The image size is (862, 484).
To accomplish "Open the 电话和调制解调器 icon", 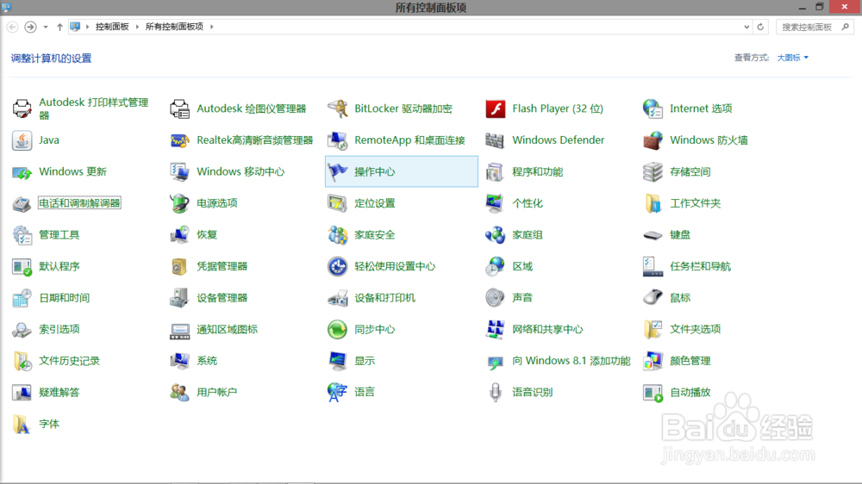I will click(22, 203).
